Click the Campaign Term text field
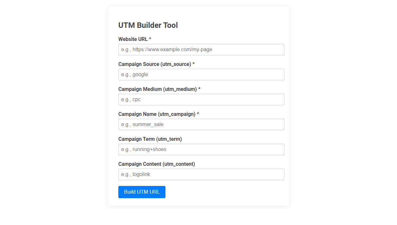The width and height of the screenshot is (397, 225). click(201, 149)
